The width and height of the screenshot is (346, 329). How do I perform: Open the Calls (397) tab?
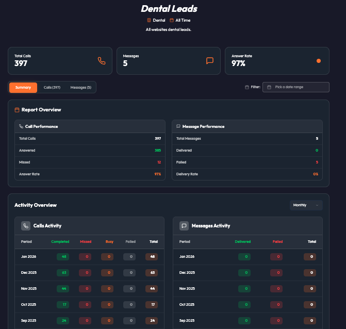52,88
